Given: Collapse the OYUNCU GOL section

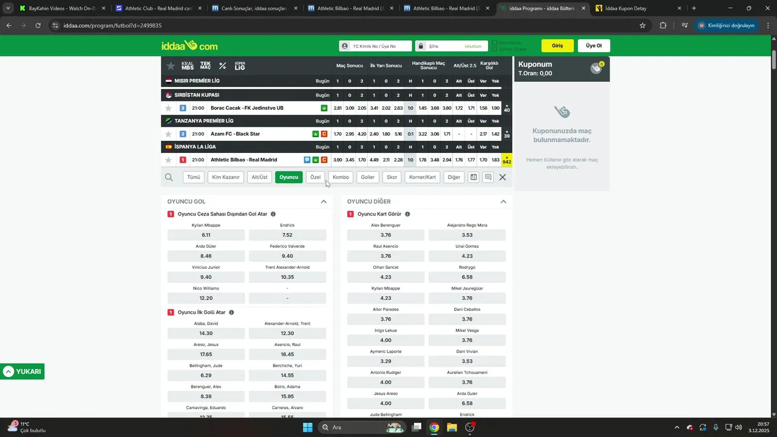Looking at the screenshot, I should 324,202.
